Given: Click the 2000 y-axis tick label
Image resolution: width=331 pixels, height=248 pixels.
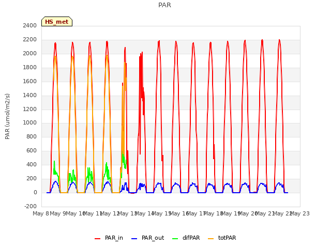Looking at the screenshot, I should click(30, 53).
